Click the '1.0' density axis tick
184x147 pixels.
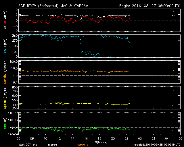pyautogui.click(x=15, y=76)
